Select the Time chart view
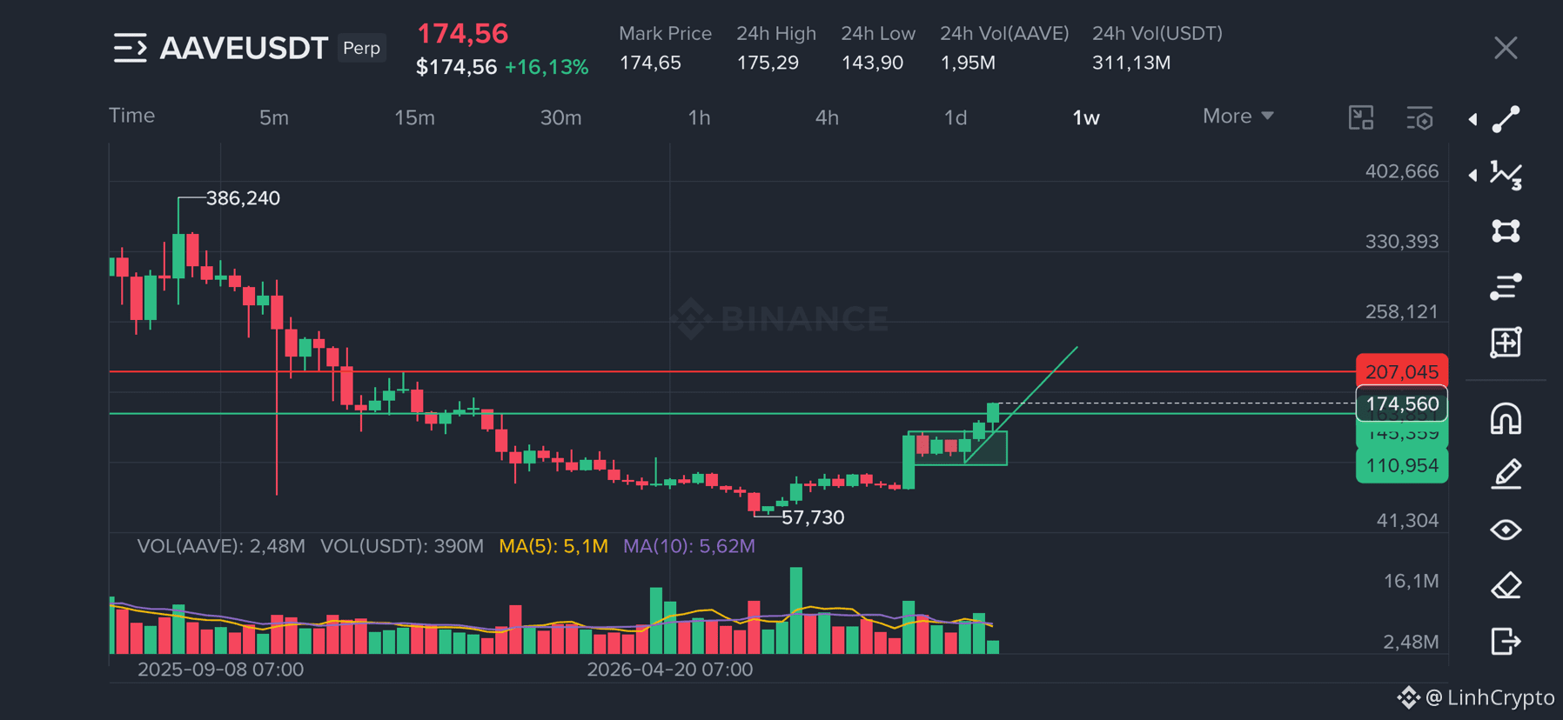The image size is (1563, 720). tap(131, 116)
